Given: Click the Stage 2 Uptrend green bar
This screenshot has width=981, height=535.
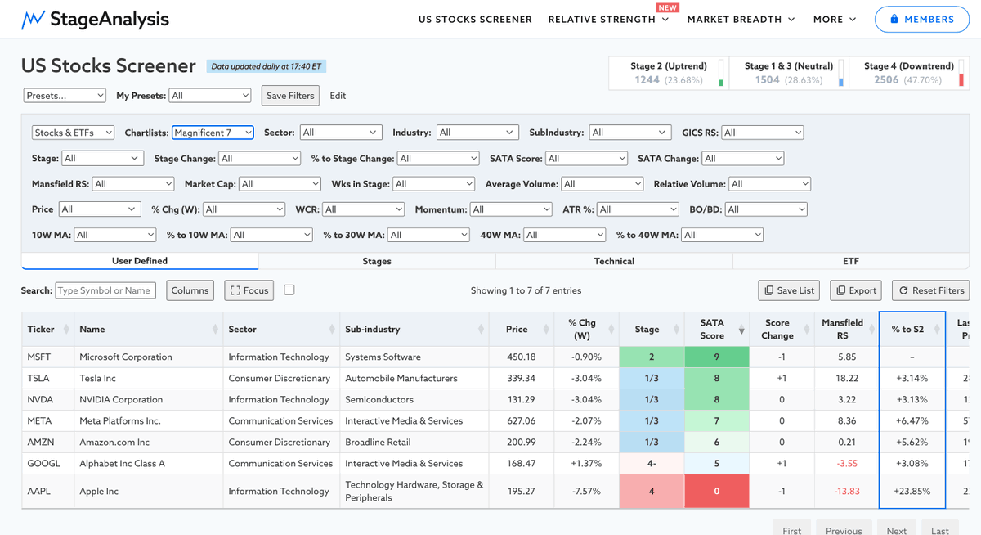Looking at the screenshot, I should [x=721, y=82].
